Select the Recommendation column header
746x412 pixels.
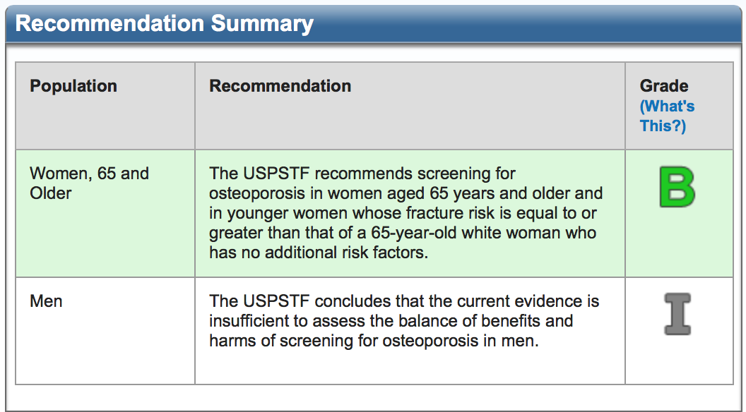point(280,86)
